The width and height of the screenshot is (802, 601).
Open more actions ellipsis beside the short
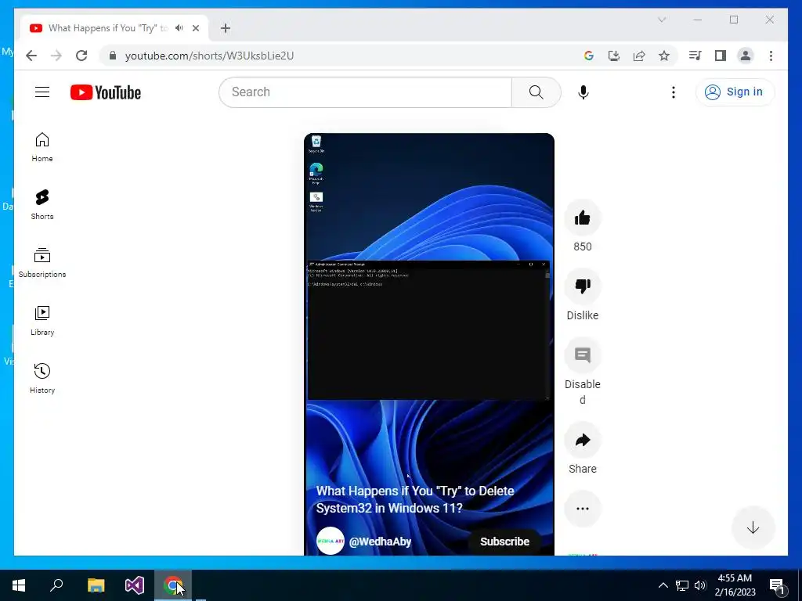pos(583,509)
